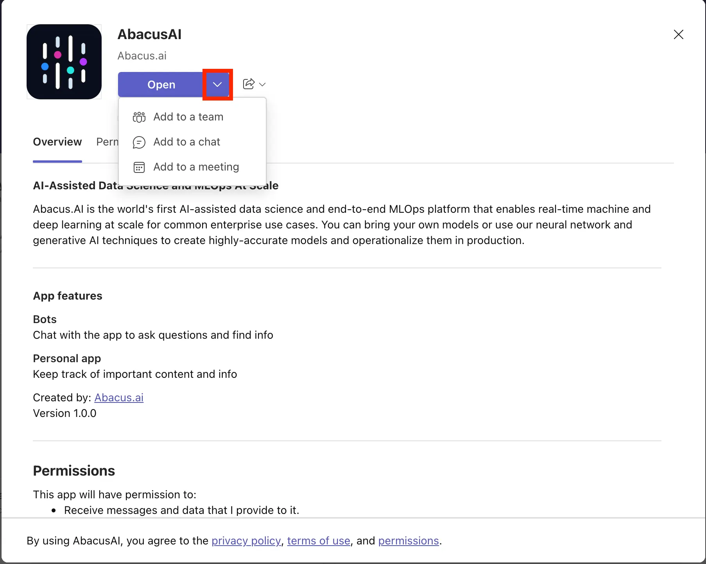This screenshot has width=706, height=564.
Task: Follow the terms of use link
Action: (319, 541)
